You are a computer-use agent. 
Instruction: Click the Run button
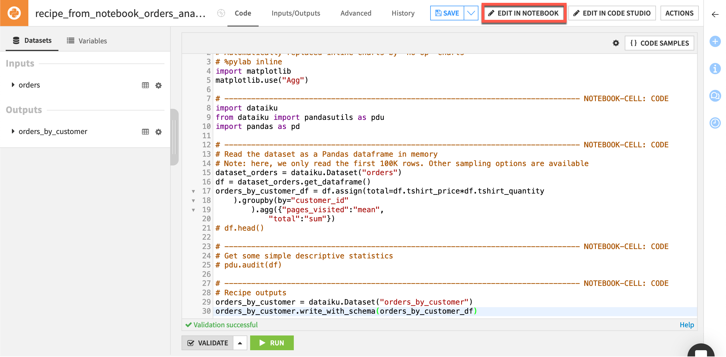coord(274,343)
